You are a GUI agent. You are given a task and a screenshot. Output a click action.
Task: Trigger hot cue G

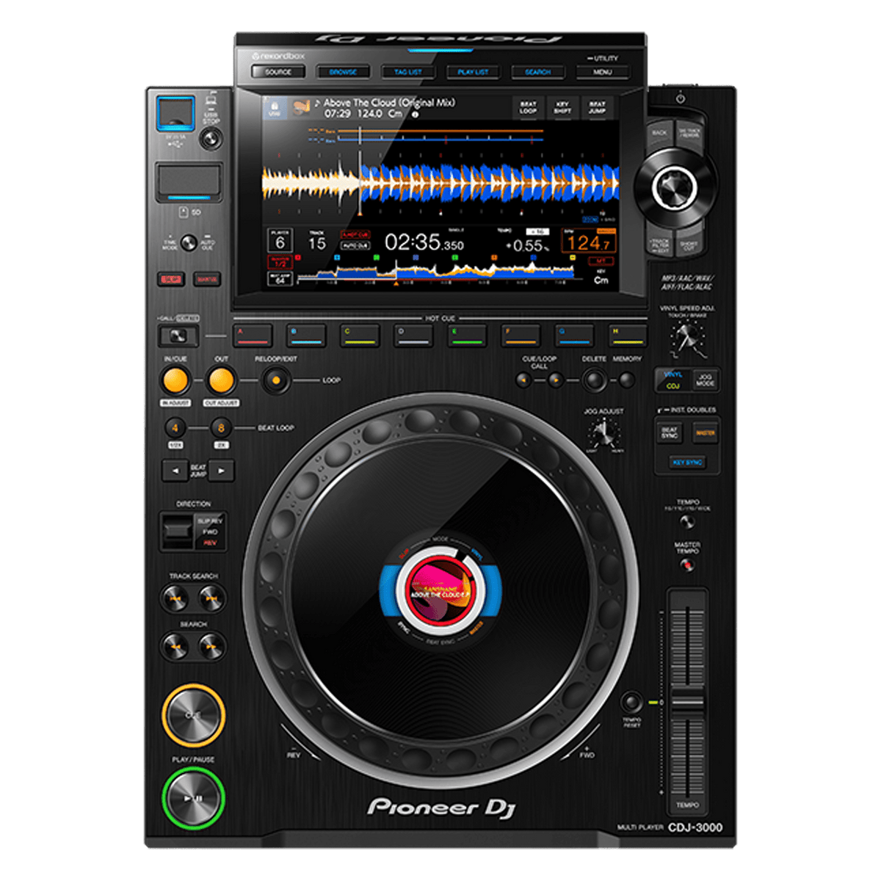pyautogui.click(x=574, y=336)
